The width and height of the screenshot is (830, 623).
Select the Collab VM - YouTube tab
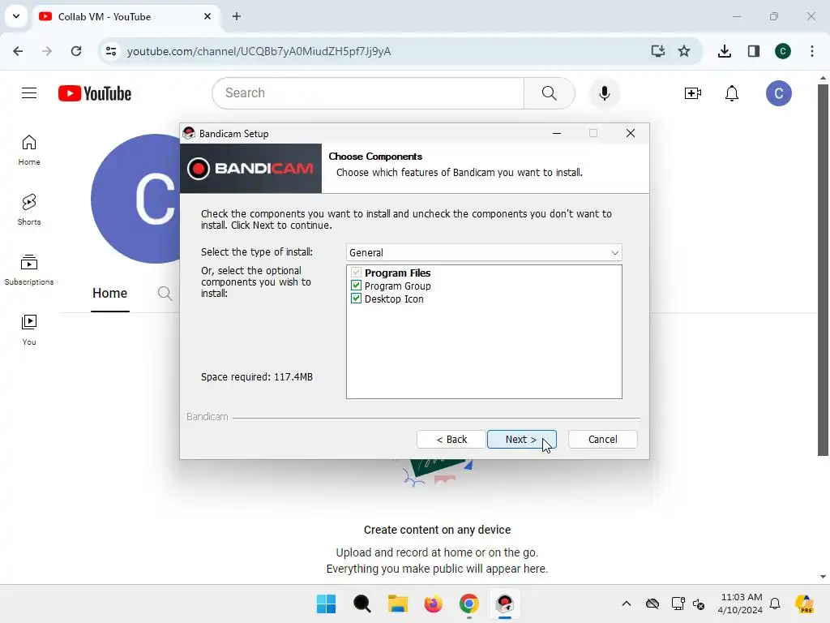[x=126, y=16]
